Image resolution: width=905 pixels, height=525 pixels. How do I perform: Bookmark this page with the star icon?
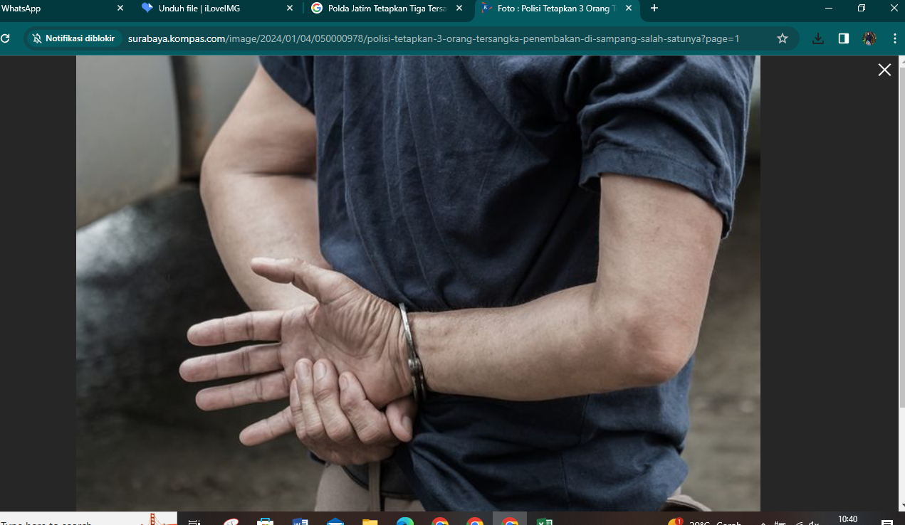click(783, 38)
